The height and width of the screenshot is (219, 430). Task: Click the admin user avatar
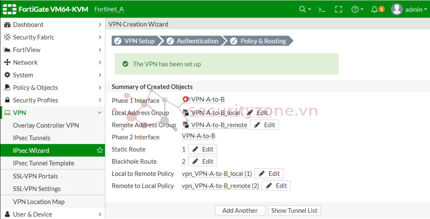(x=397, y=9)
